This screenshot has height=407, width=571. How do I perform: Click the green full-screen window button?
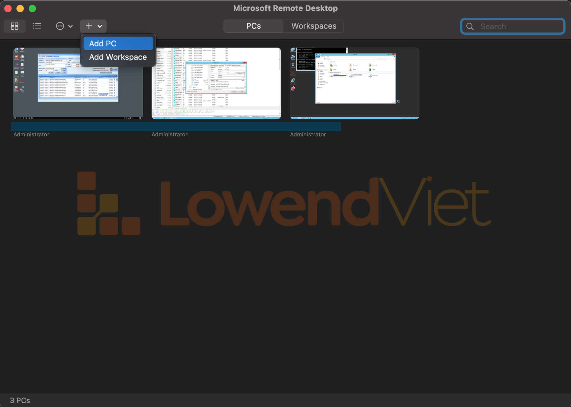coord(32,9)
